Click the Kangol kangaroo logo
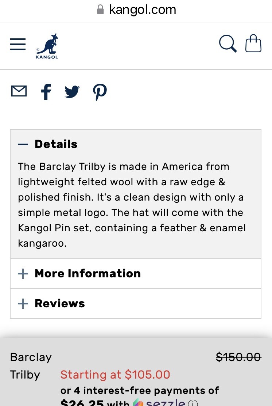The width and height of the screenshot is (272, 406). (47, 46)
